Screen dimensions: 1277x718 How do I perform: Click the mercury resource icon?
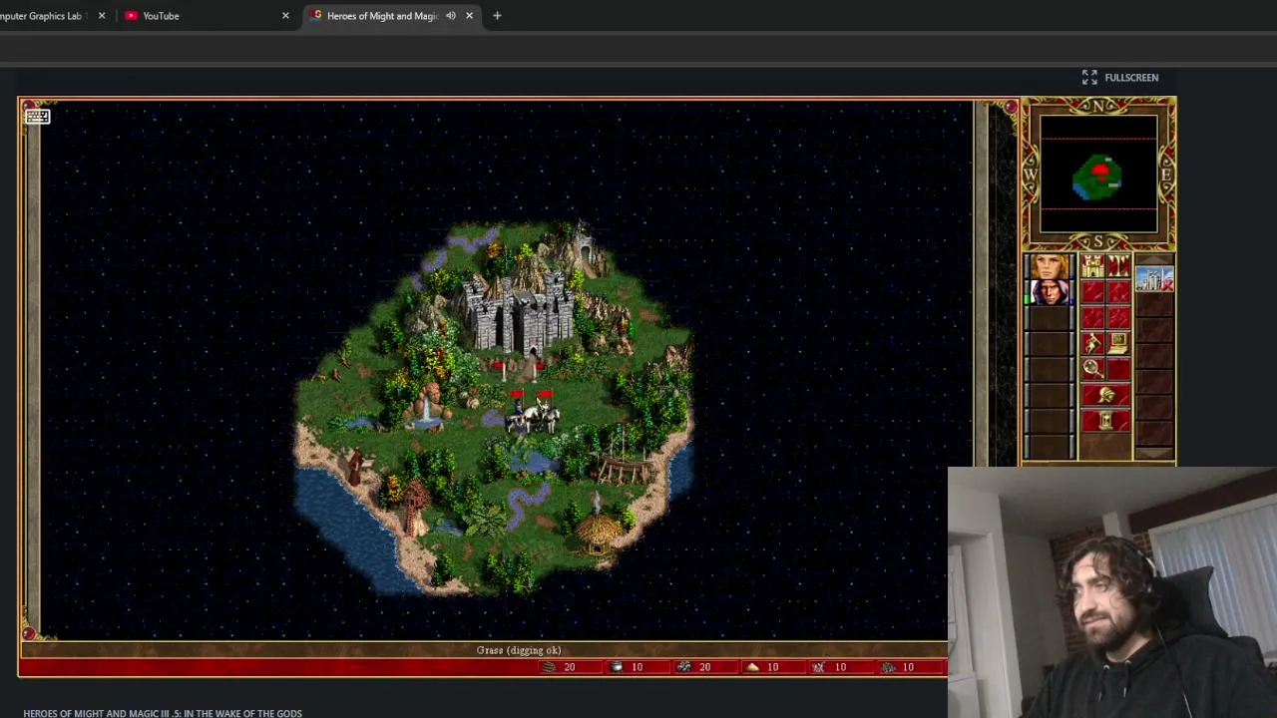click(x=617, y=667)
